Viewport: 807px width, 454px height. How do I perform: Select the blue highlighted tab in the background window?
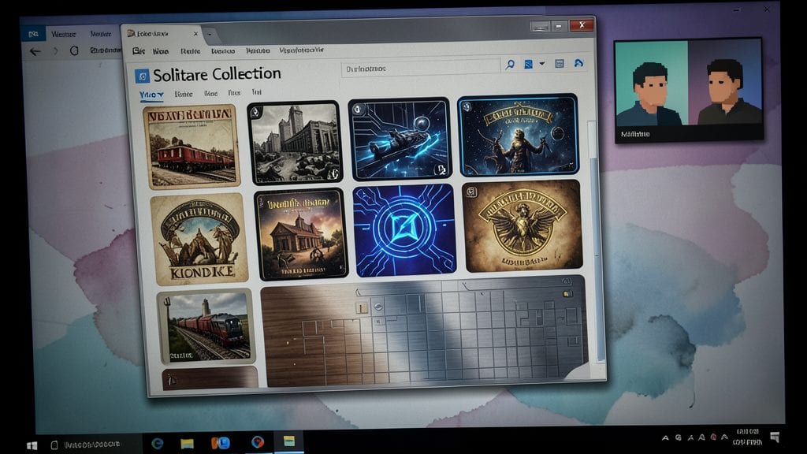[33, 34]
